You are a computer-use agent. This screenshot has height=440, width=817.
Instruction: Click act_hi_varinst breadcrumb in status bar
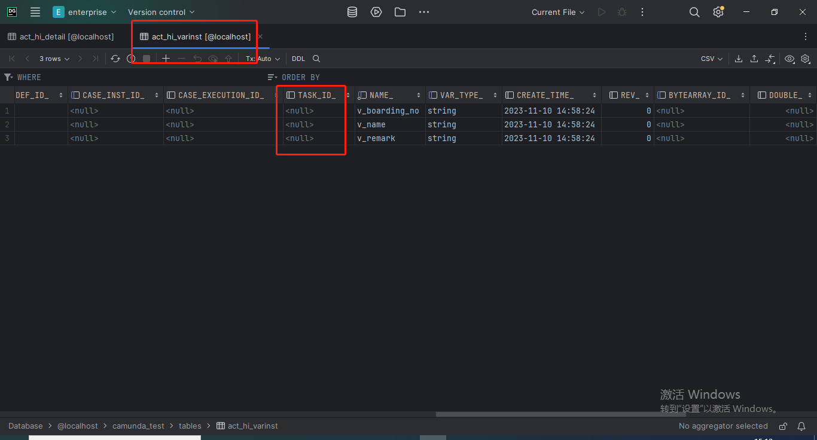pos(247,426)
